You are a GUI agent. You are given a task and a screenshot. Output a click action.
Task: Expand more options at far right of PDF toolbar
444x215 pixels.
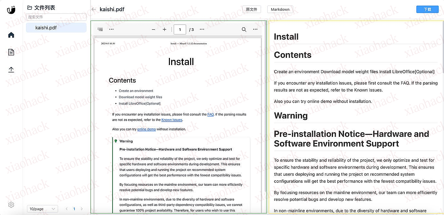tap(255, 29)
